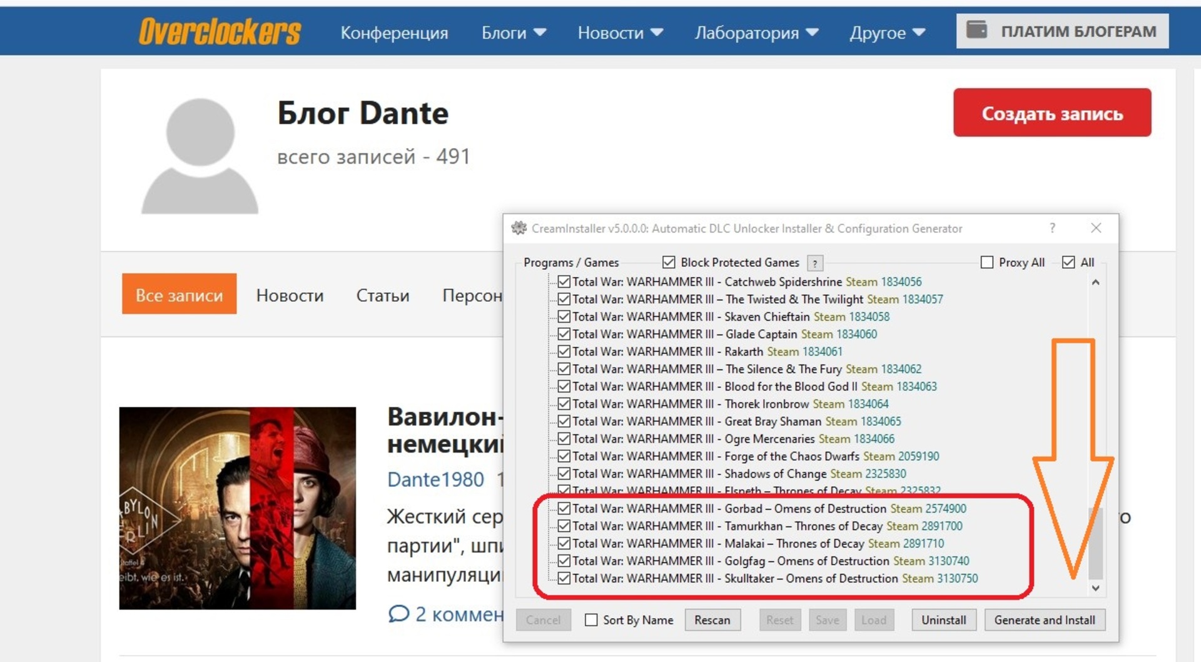Click the scroll up arrow in the games list
Image resolution: width=1201 pixels, height=662 pixels.
click(x=1095, y=283)
